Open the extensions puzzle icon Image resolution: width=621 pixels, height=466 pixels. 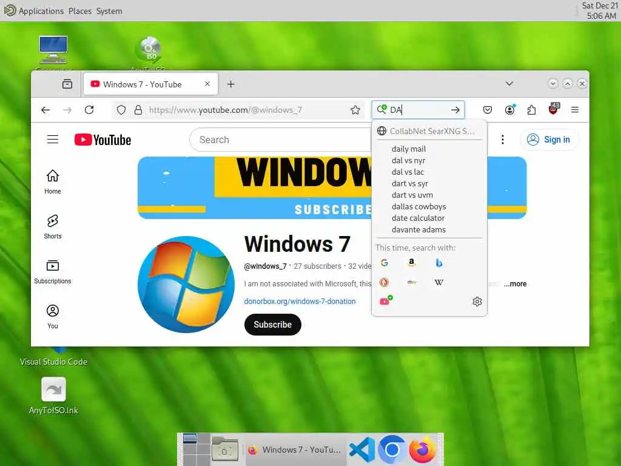531,110
